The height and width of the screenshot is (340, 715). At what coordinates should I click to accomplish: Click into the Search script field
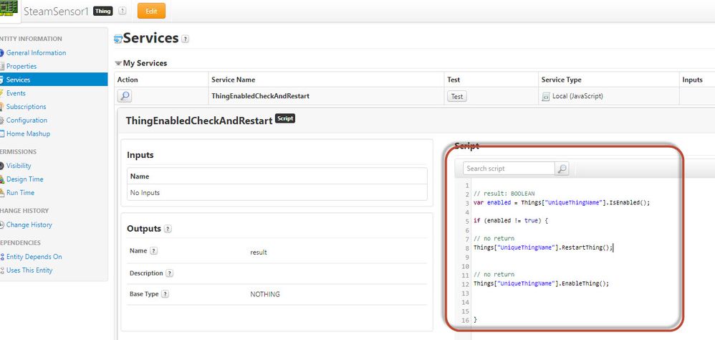pos(509,169)
